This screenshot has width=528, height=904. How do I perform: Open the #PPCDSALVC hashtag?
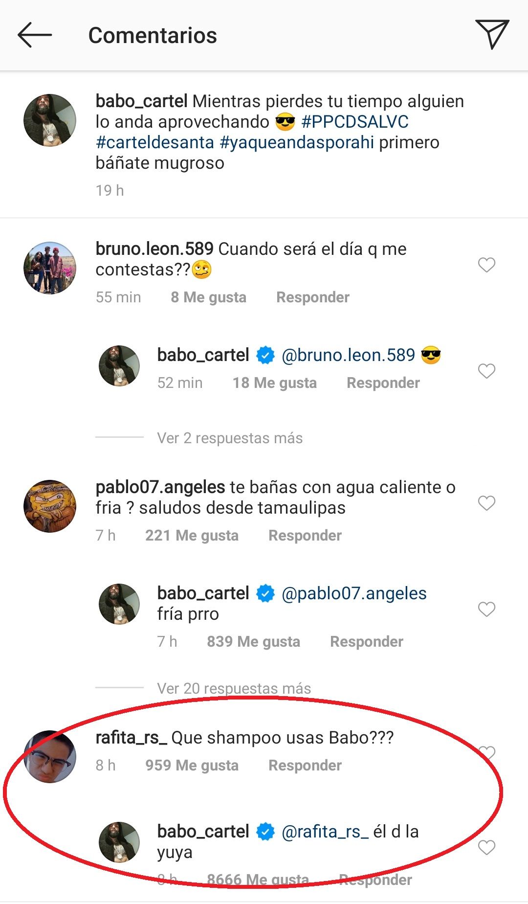(355, 122)
